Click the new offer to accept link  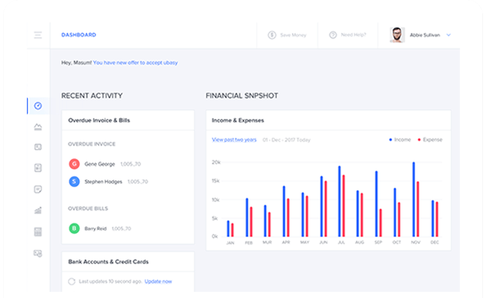135,62
